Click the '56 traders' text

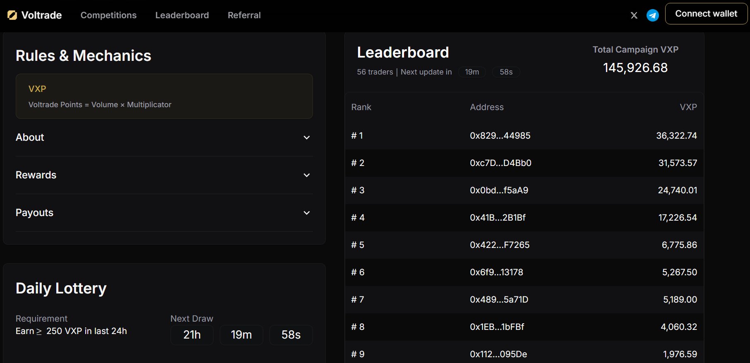pyautogui.click(x=375, y=72)
